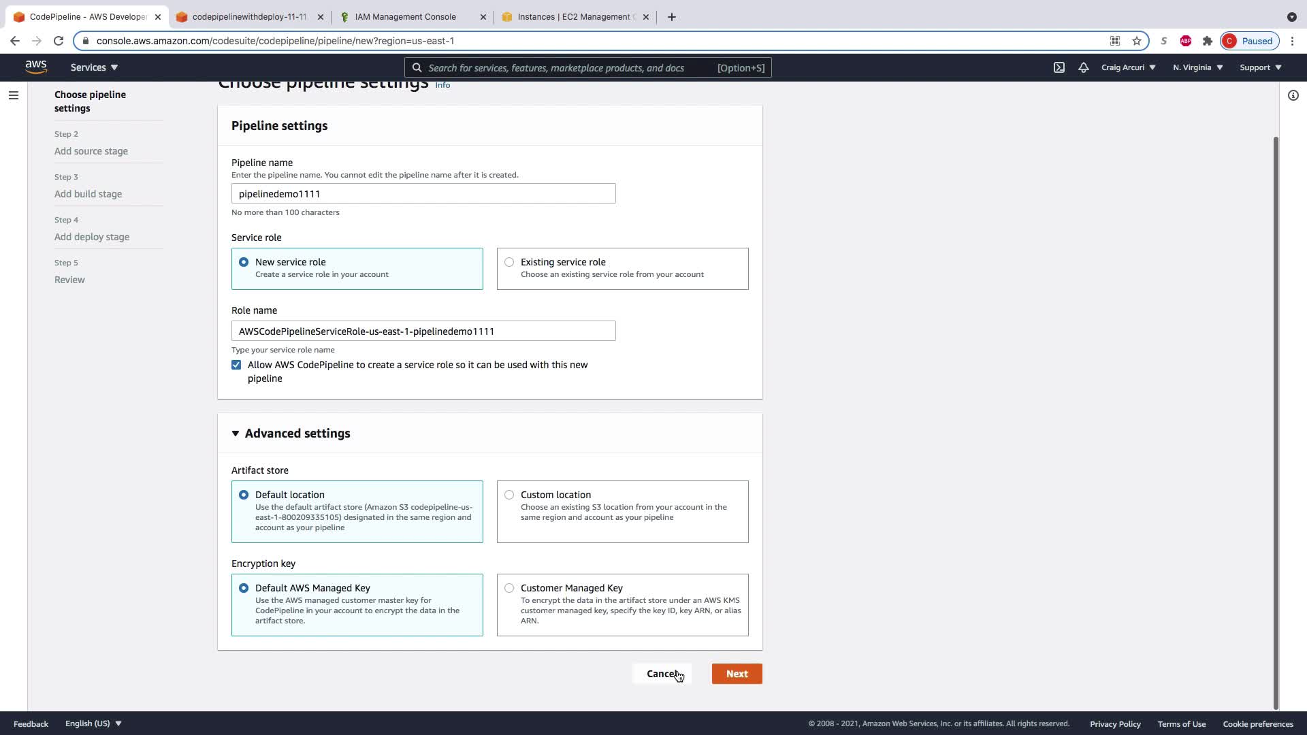
Task: Click the AWS logo home icon
Action: coord(36,67)
